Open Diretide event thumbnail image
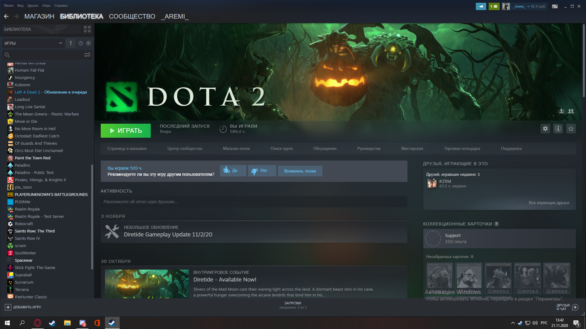Image resolution: width=586 pixels, height=329 pixels. tap(147, 284)
